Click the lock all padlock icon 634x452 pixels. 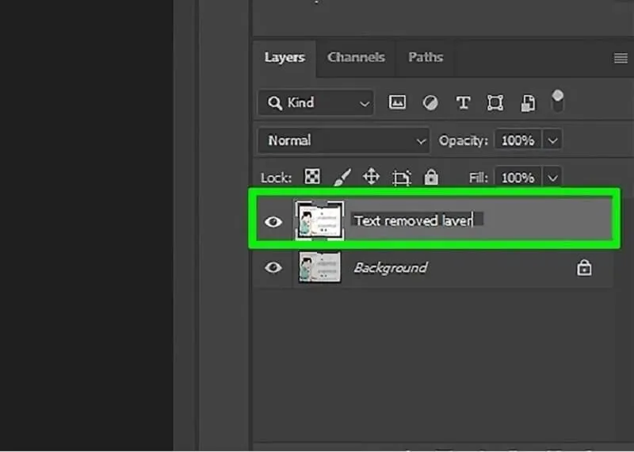(430, 178)
